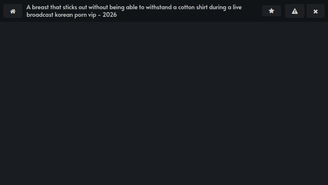Add this video to favorites with the star
328x185 pixels.
click(x=271, y=11)
